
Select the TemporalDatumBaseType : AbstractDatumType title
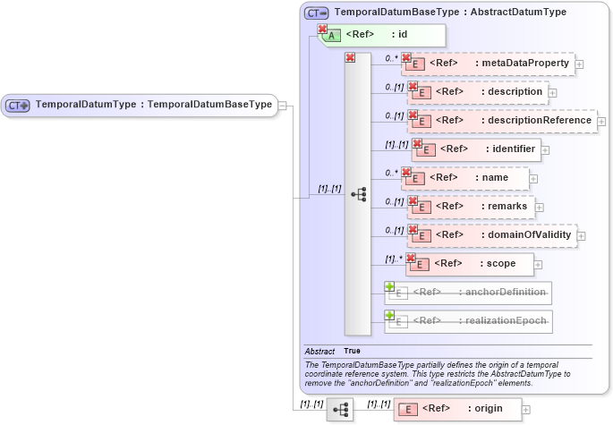(x=450, y=13)
